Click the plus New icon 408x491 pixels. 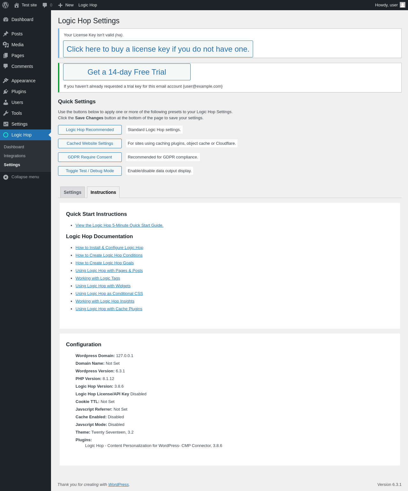coord(60,5)
